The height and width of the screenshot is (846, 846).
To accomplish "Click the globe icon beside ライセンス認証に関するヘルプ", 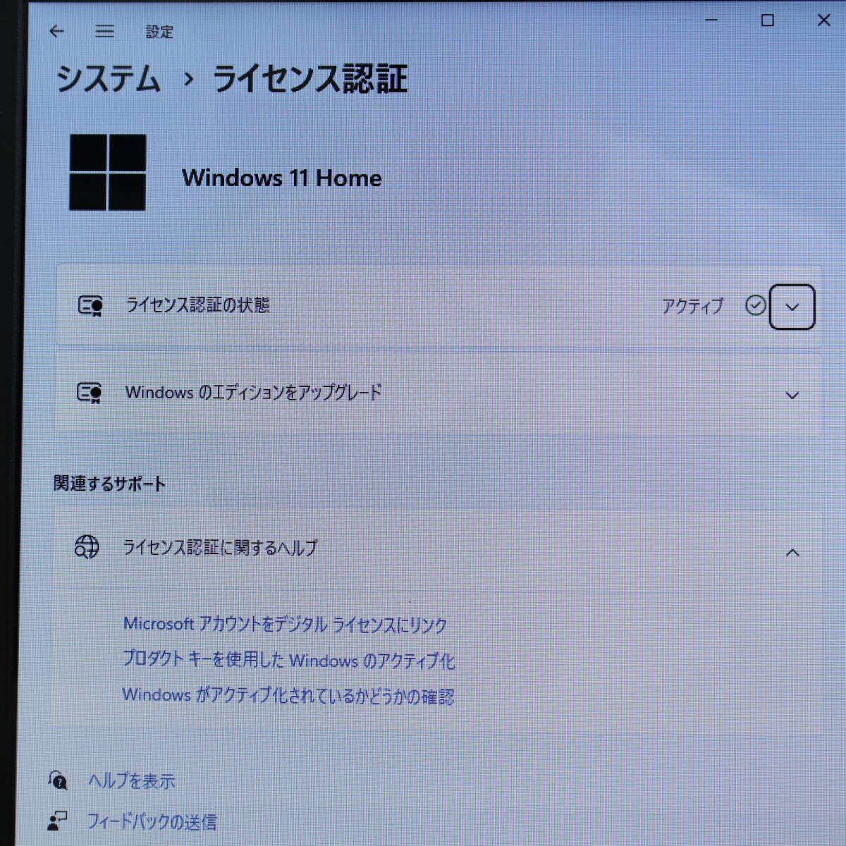I will (87, 546).
